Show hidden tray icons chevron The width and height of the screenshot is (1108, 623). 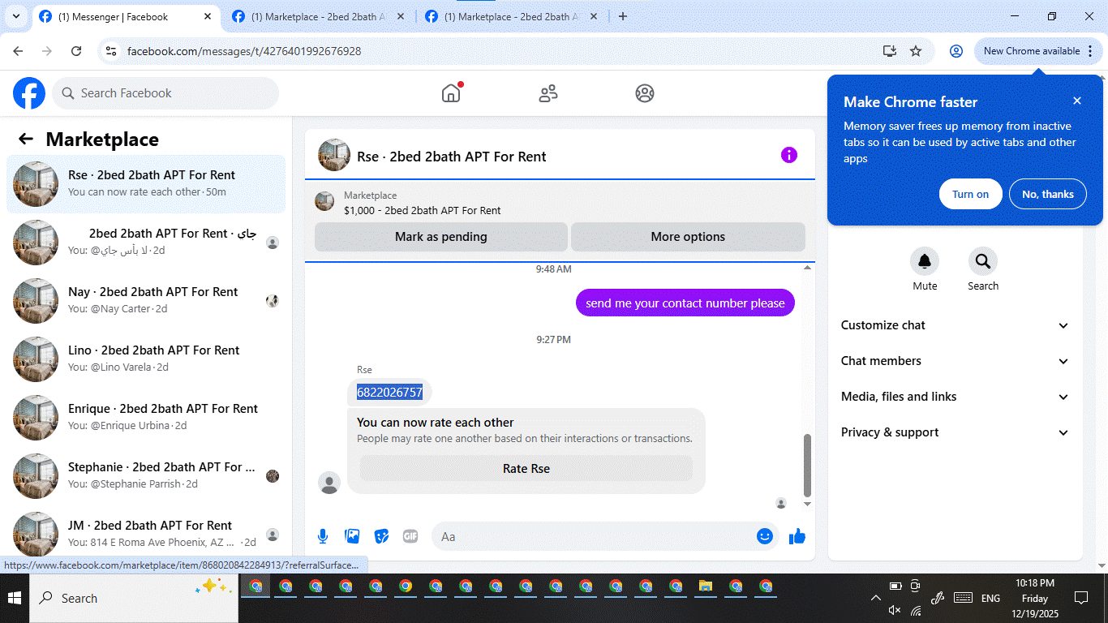tap(876, 598)
